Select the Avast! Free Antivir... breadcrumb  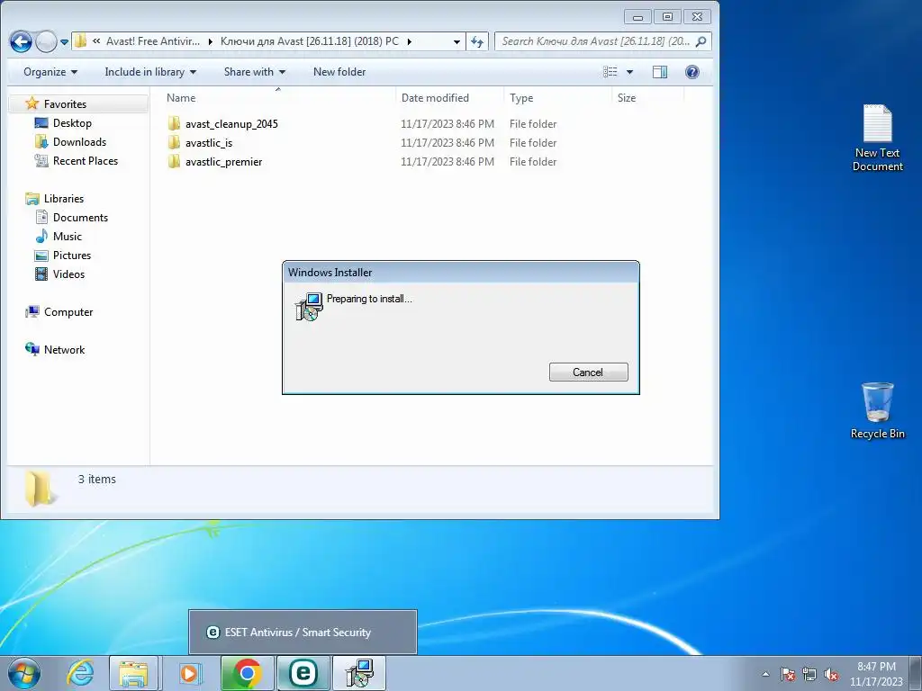[x=153, y=41]
